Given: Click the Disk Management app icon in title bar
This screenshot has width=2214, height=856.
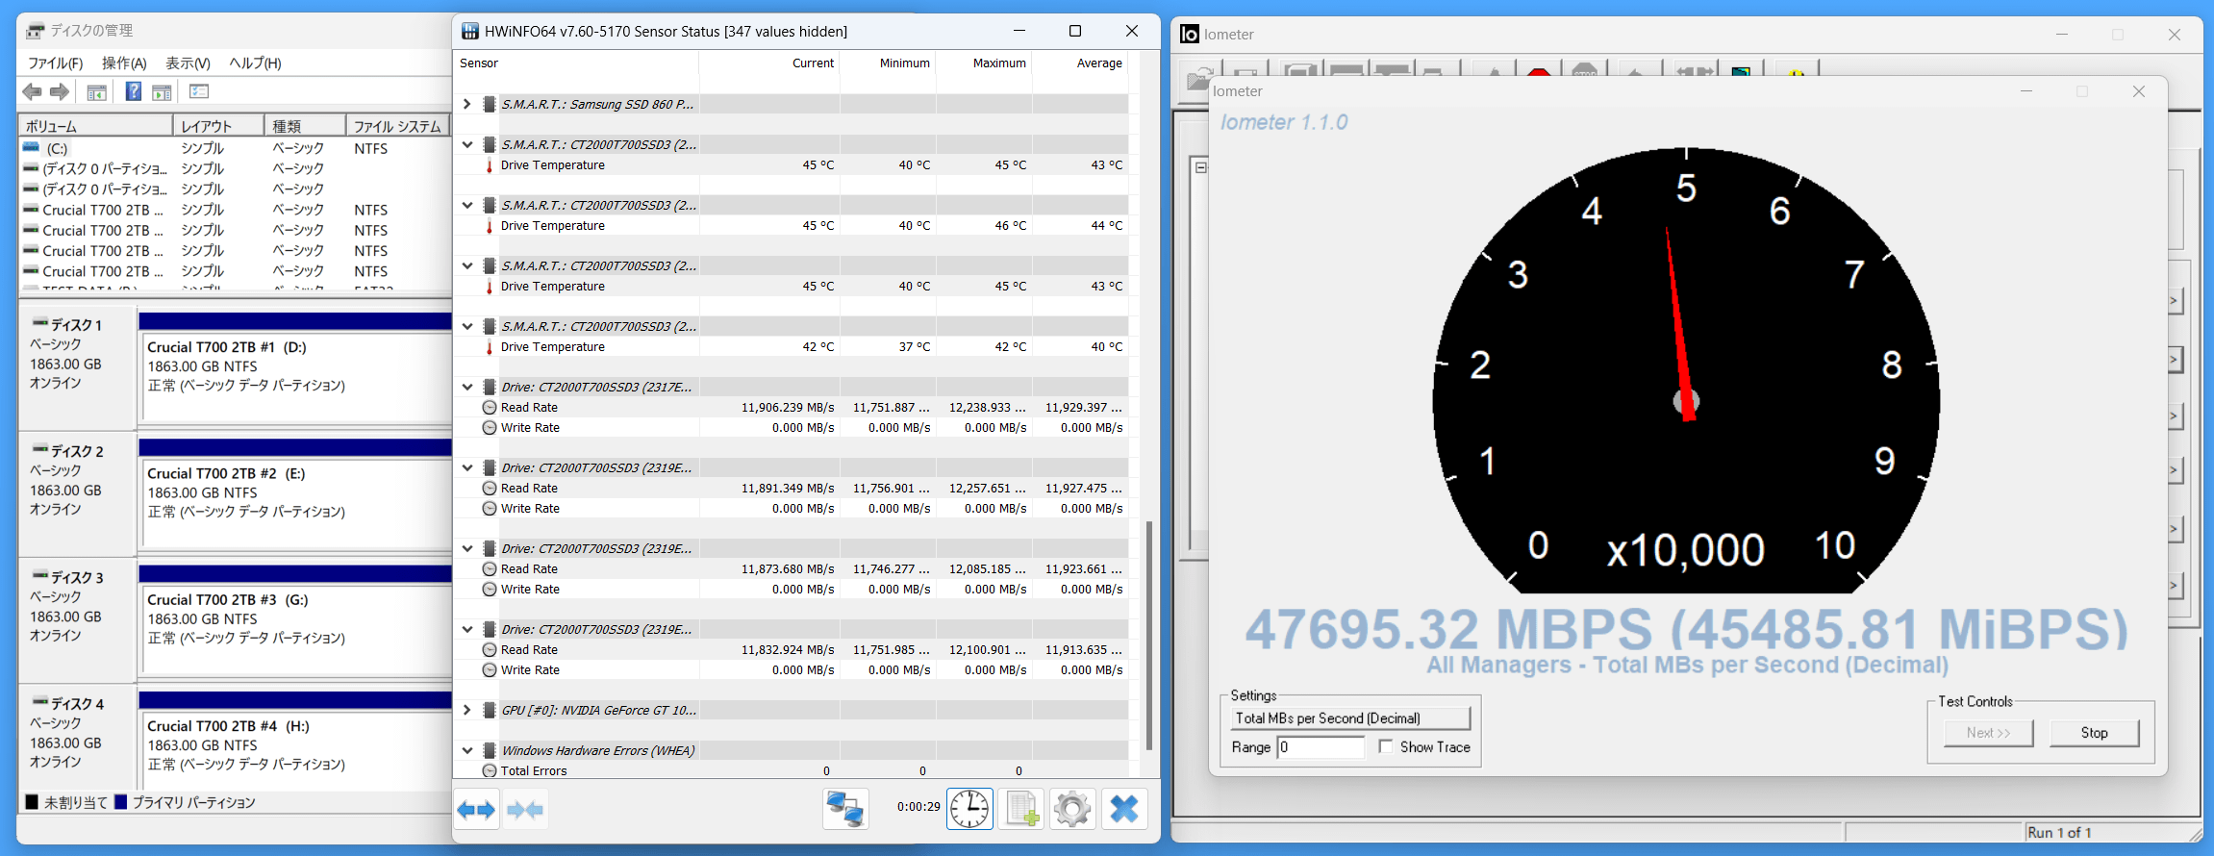Looking at the screenshot, I should 35,31.
